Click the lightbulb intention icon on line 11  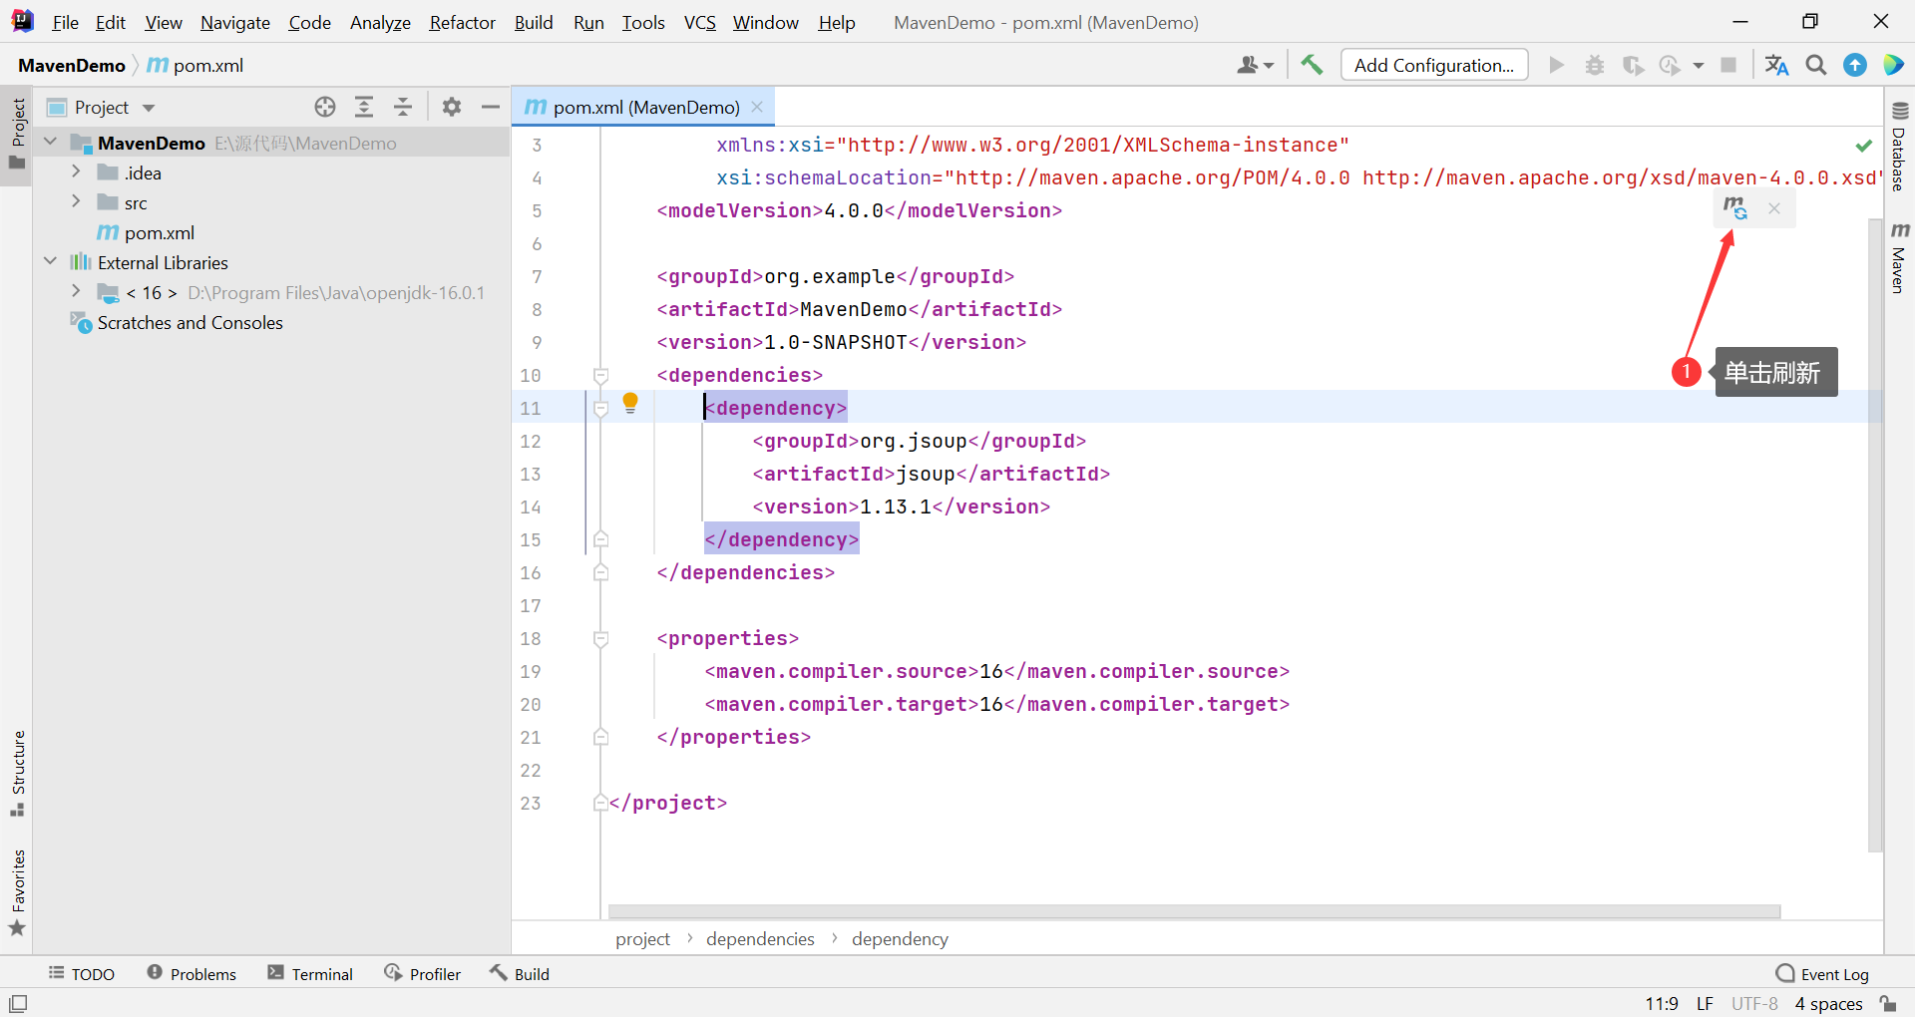click(x=630, y=403)
